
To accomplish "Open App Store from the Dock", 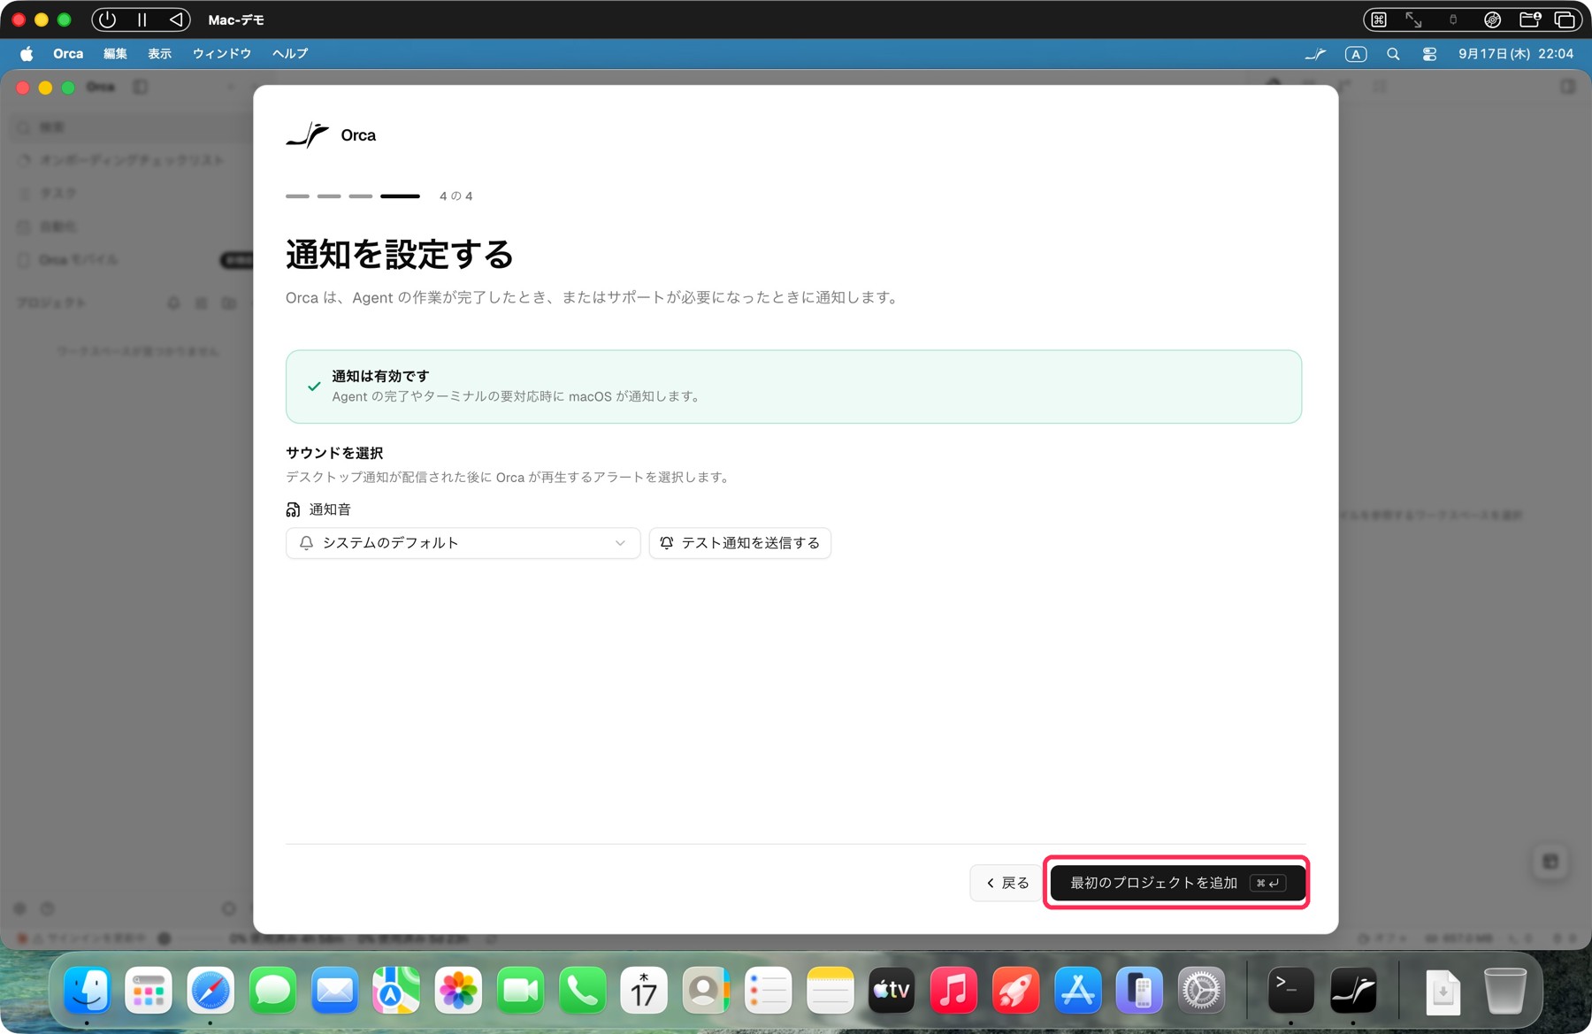I will coord(1077,991).
